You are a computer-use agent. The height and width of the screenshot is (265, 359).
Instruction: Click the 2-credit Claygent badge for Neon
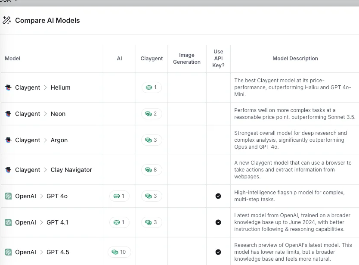coord(152,114)
